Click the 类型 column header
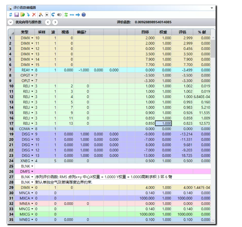Viewport: 242px width, 227px height. (x=25, y=32)
